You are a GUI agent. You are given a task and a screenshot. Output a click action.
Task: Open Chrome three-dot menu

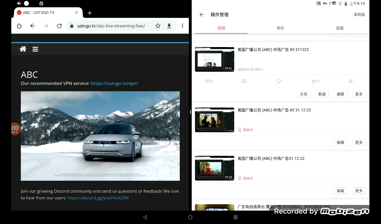click(182, 26)
